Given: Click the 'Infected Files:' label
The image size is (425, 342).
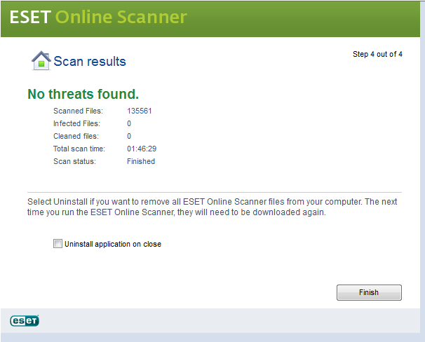Looking at the screenshot, I should 76,123.
